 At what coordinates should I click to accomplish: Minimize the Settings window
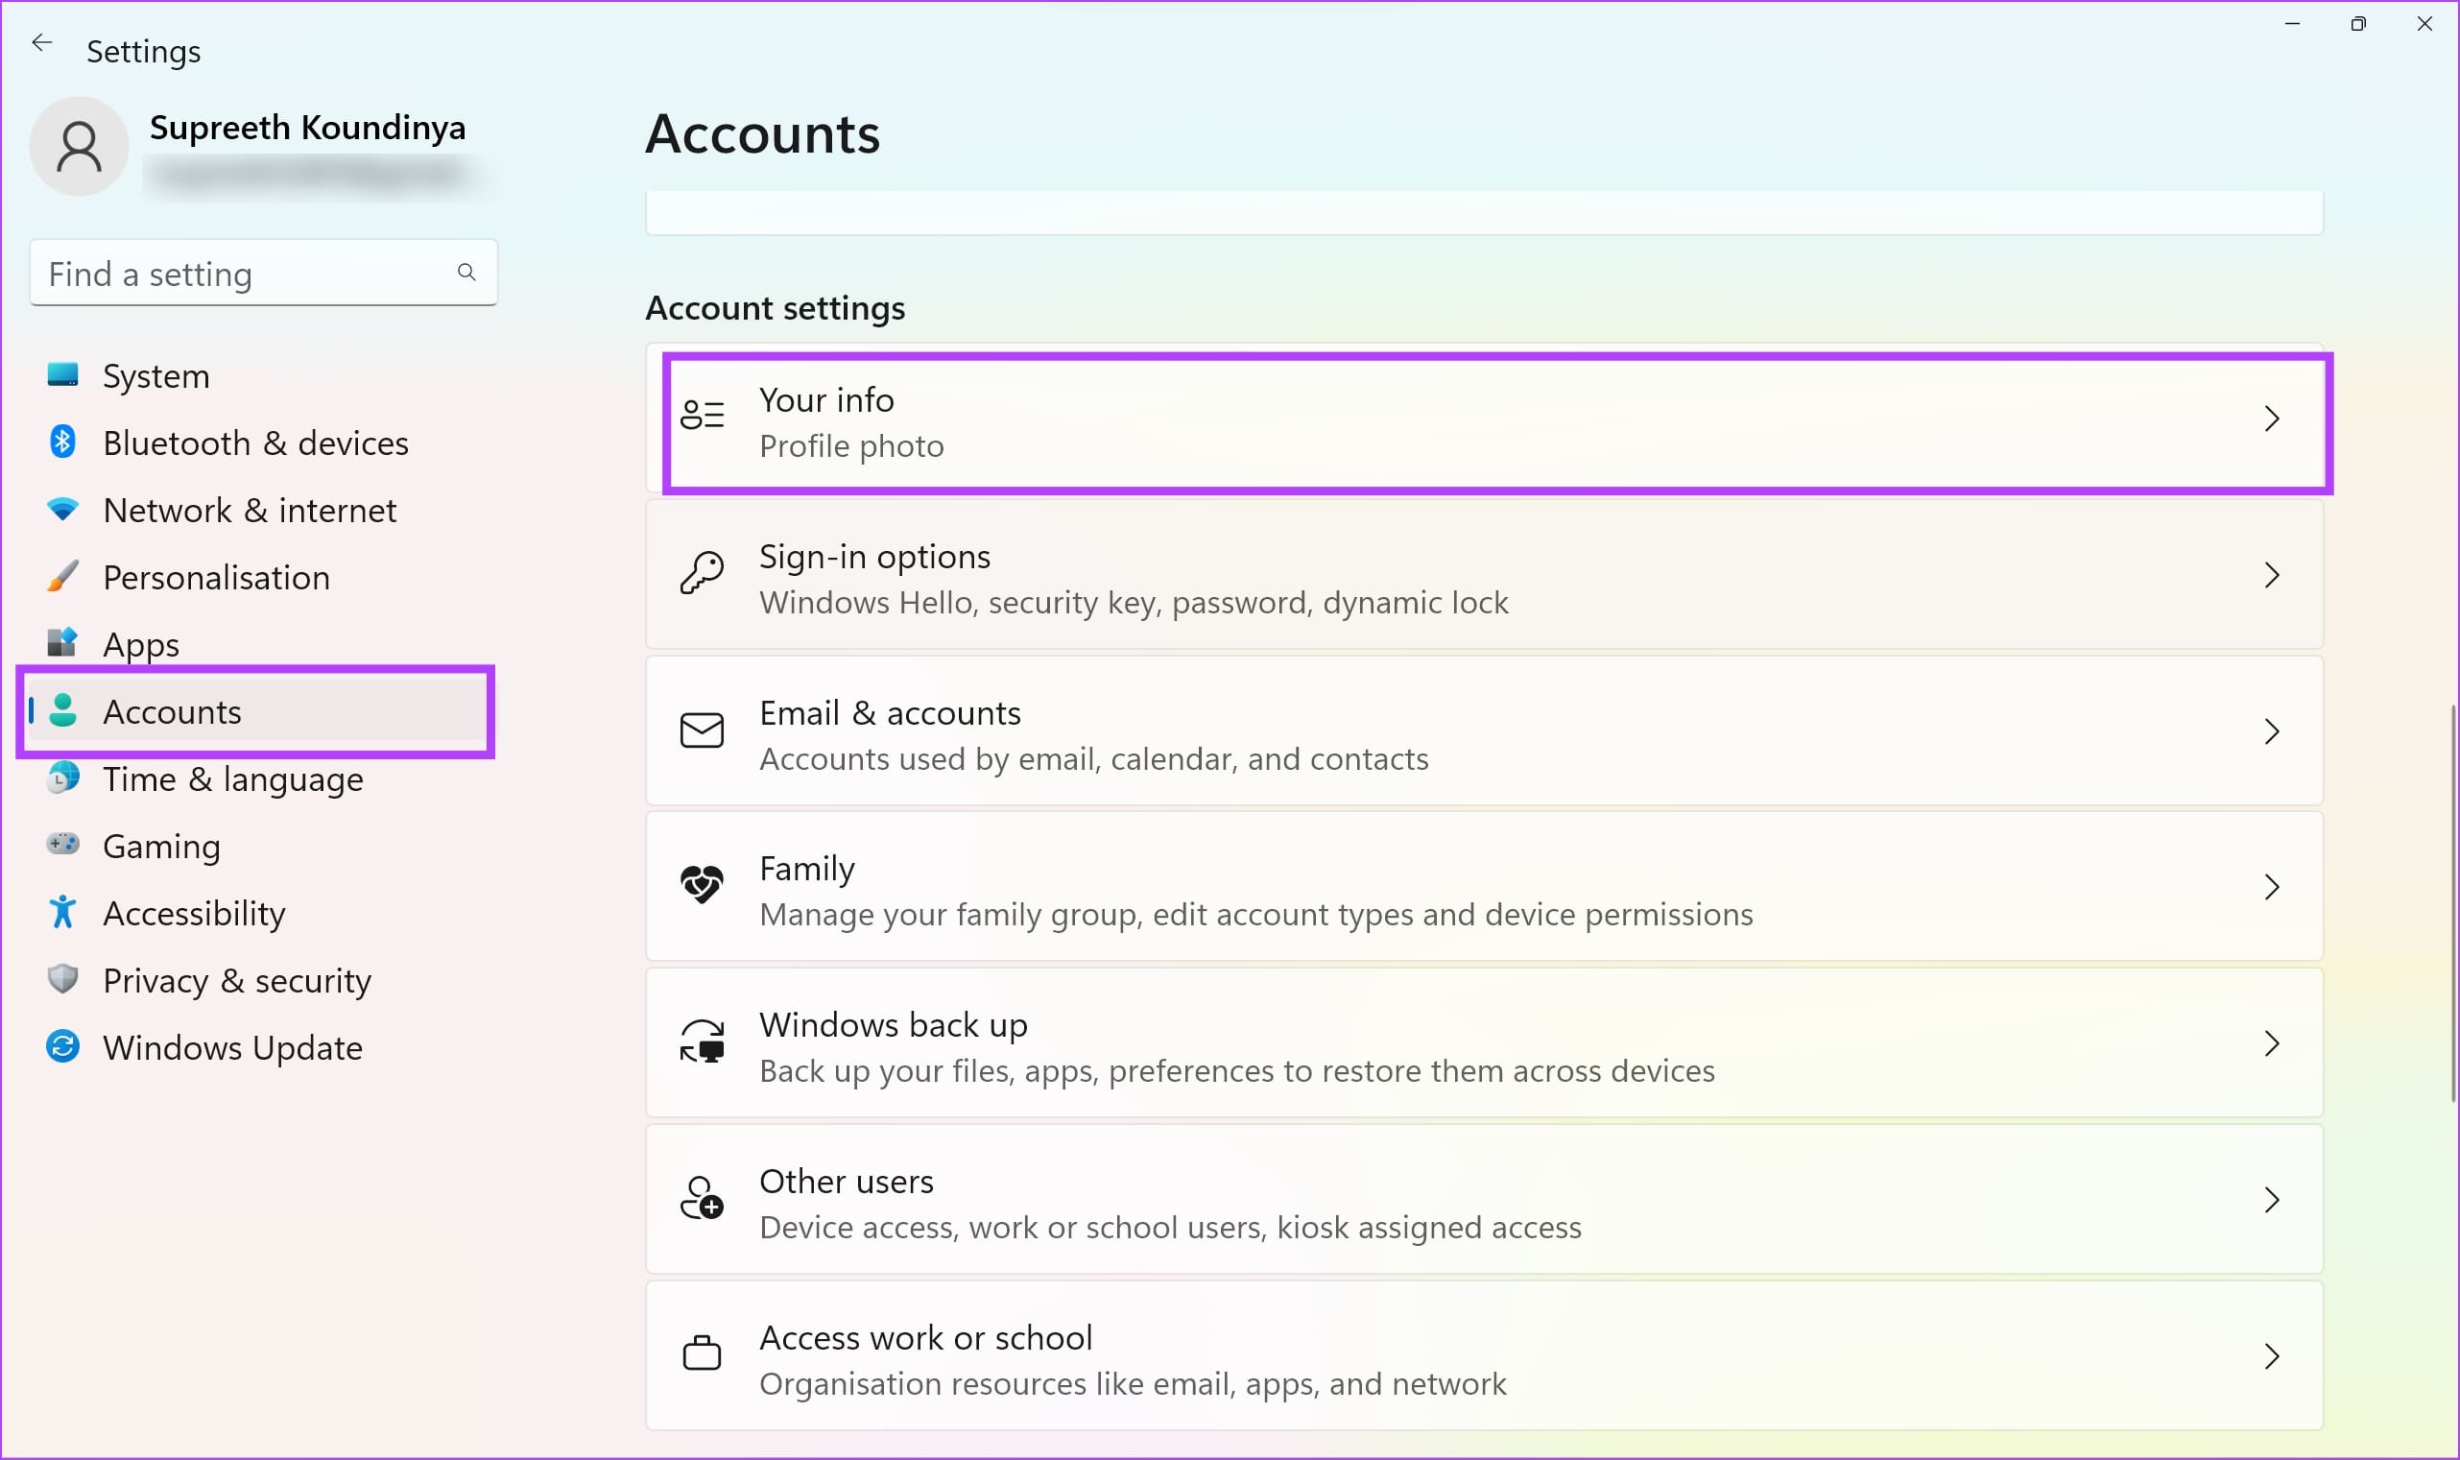pos(2292,24)
